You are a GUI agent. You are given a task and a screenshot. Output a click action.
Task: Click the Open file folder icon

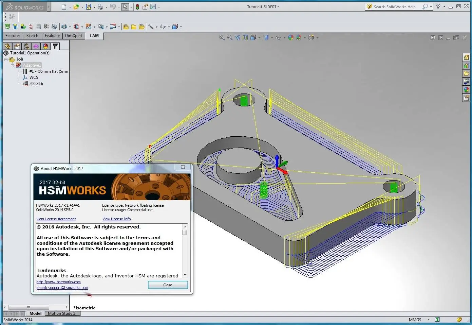point(76,7)
